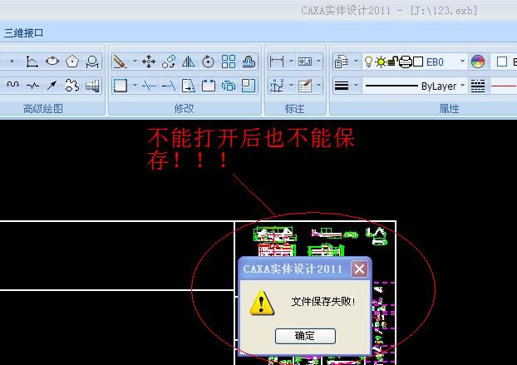Select the slash-through-dashed-line trim tool
The width and height of the screenshot is (517, 365).
149,86
